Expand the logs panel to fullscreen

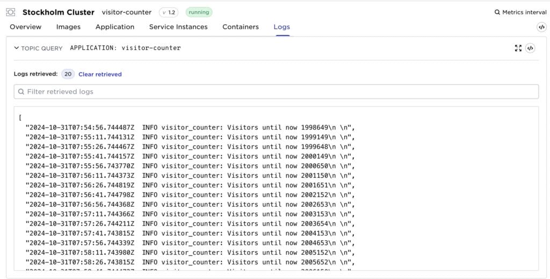tap(518, 48)
